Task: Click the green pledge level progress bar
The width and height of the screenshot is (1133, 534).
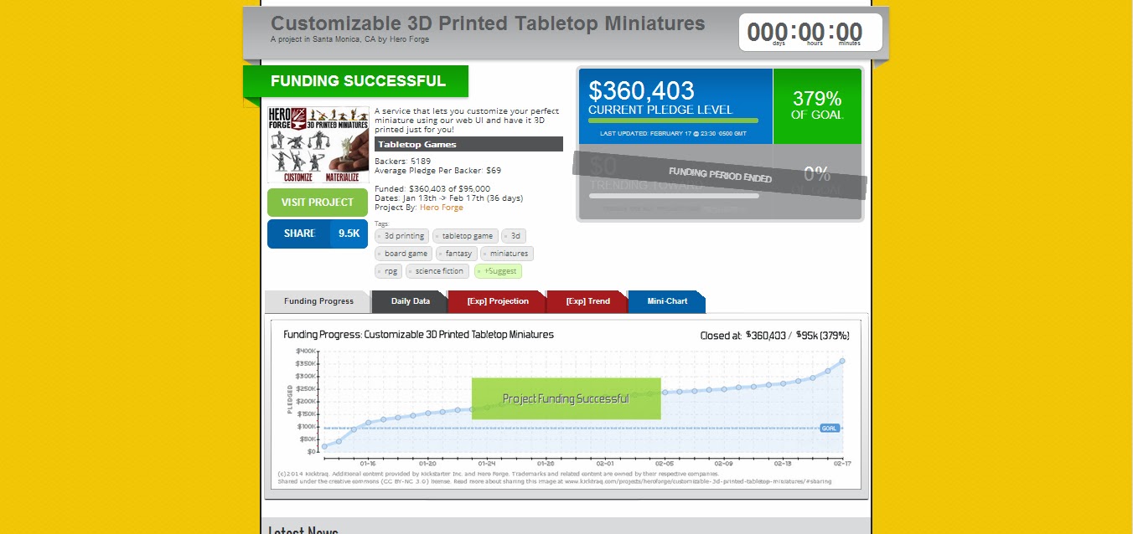Action: point(674,121)
